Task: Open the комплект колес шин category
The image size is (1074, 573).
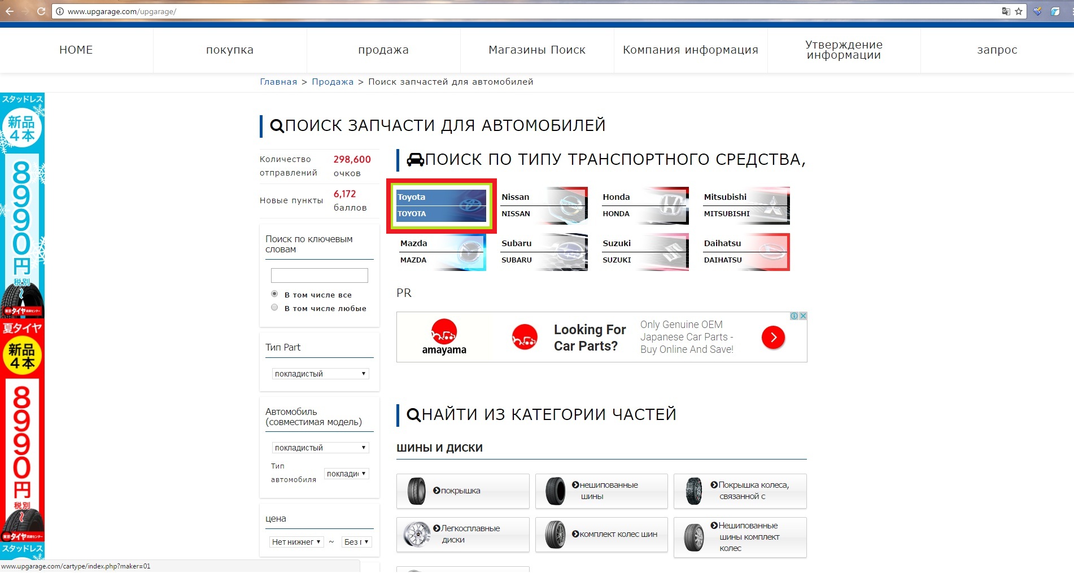Action: [x=601, y=535]
